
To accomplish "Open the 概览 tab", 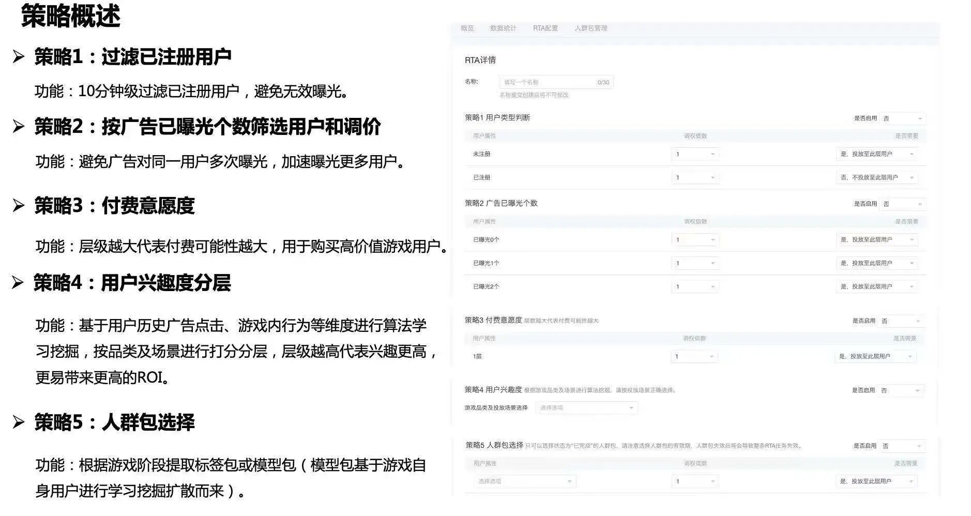I will [467, 28].
